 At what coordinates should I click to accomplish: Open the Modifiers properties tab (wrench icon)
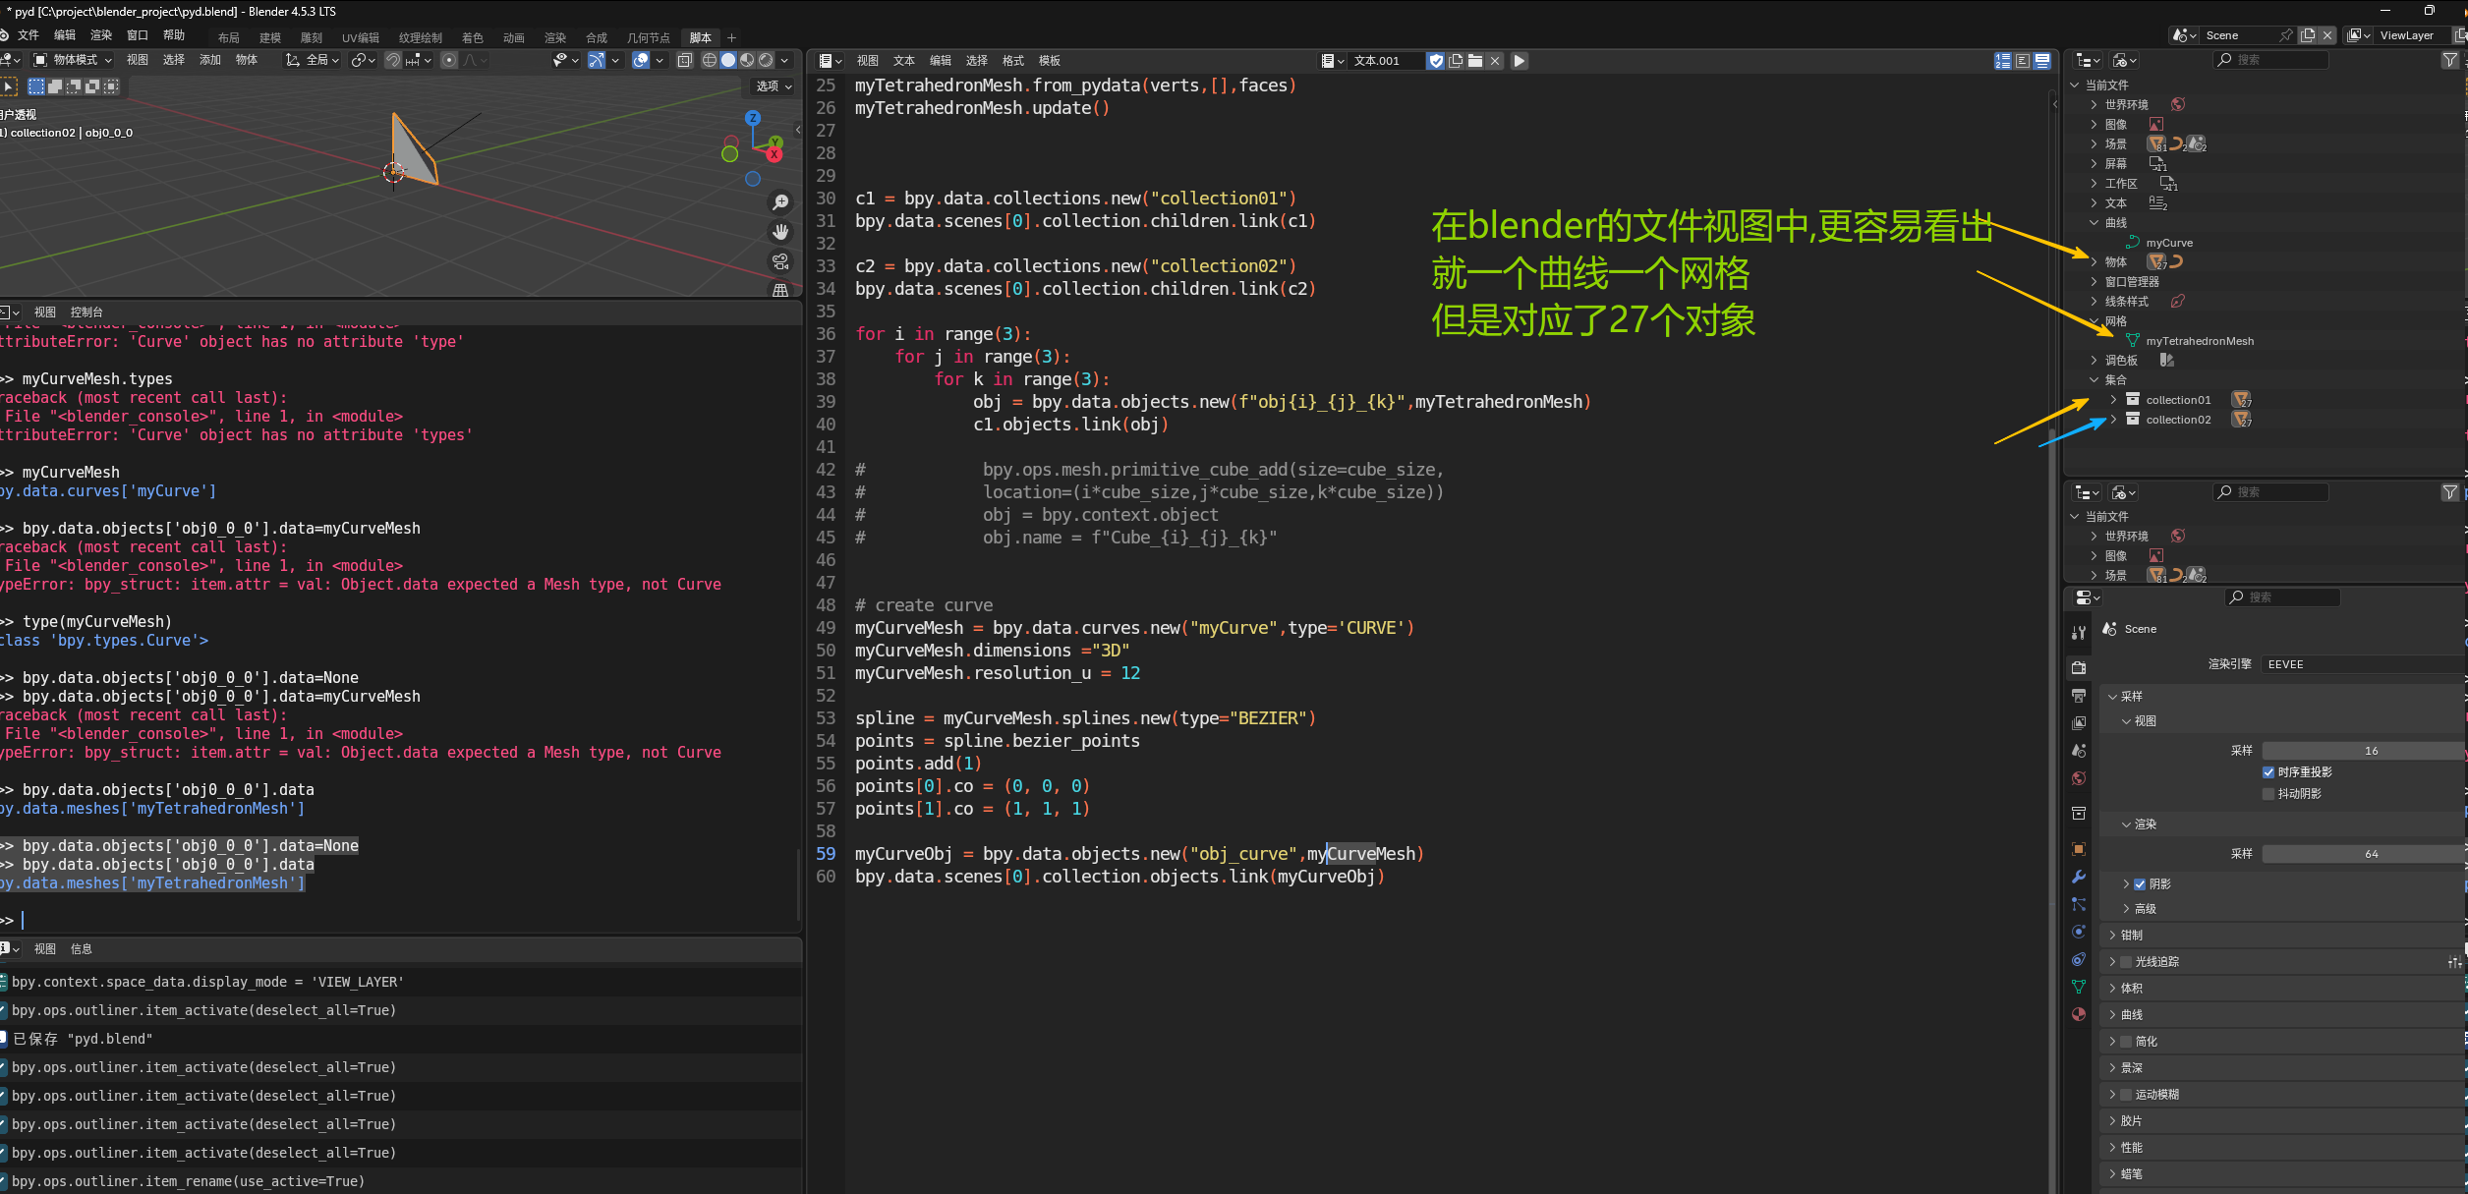coord(2078,877)
